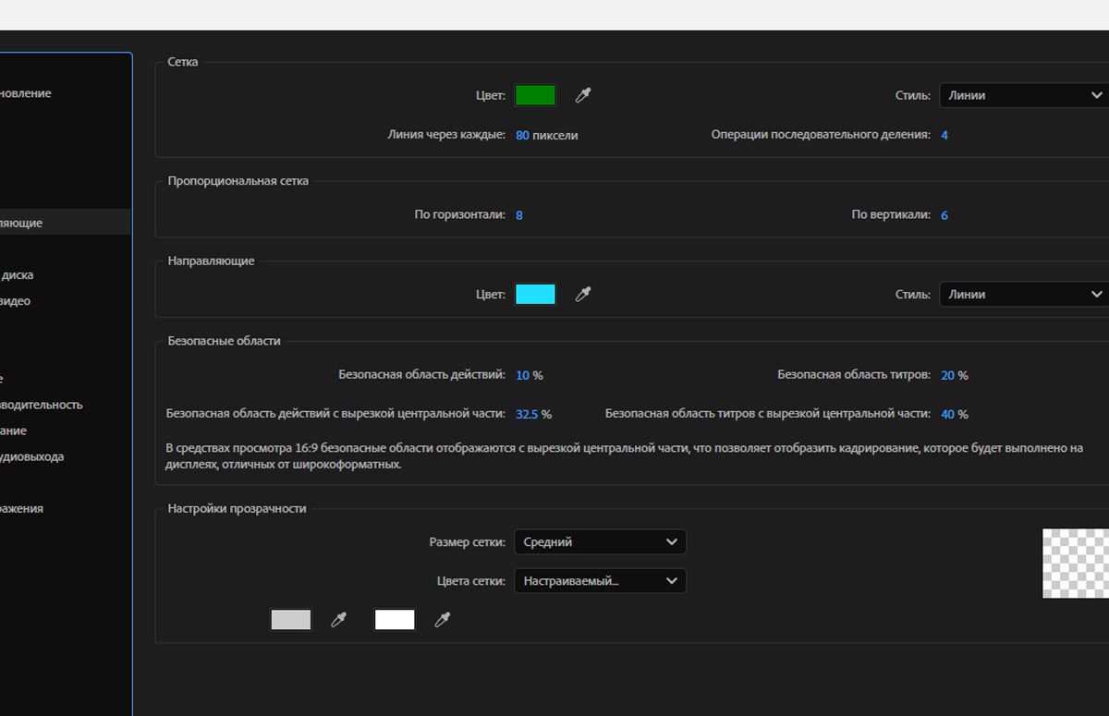This screenshot has width=1109, height=716.
Task: Open the sidebar category ending in 'водительность'
Action: [42, 405]
